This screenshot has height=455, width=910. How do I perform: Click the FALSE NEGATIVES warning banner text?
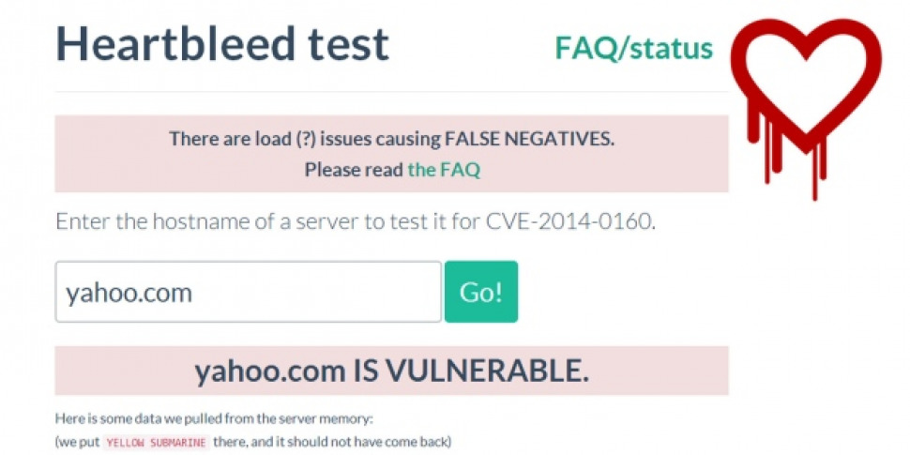click(x=392, y=139)
